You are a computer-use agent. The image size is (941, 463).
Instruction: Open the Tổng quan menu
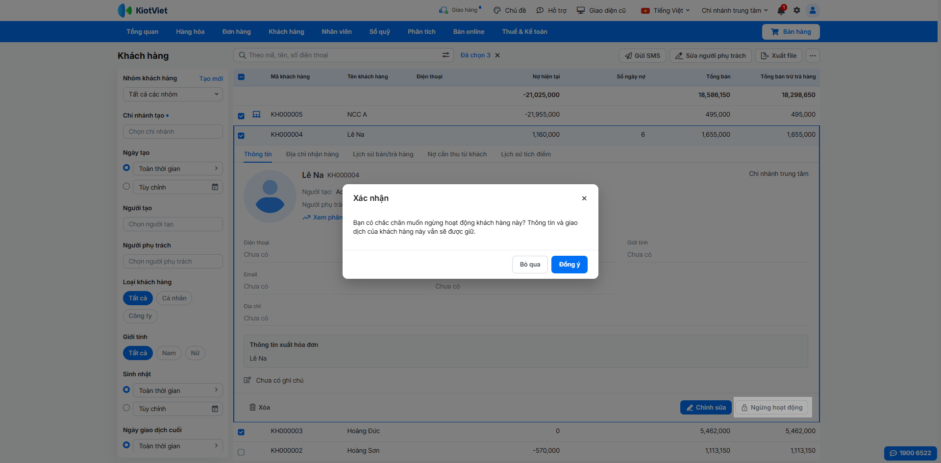pos(142,32)
